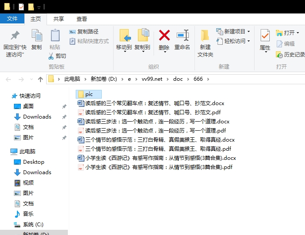This screenshot has height=235, width=305.
Task: Expand the Open button dropdown arrow
Action: [x=298, y=33]
